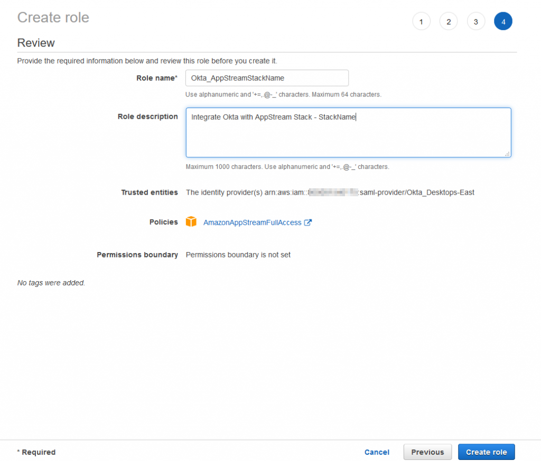
Task: Open the AmazonAppStreamFullAccess external link icon
Action: pyautogui.click(x=308, y=223)
